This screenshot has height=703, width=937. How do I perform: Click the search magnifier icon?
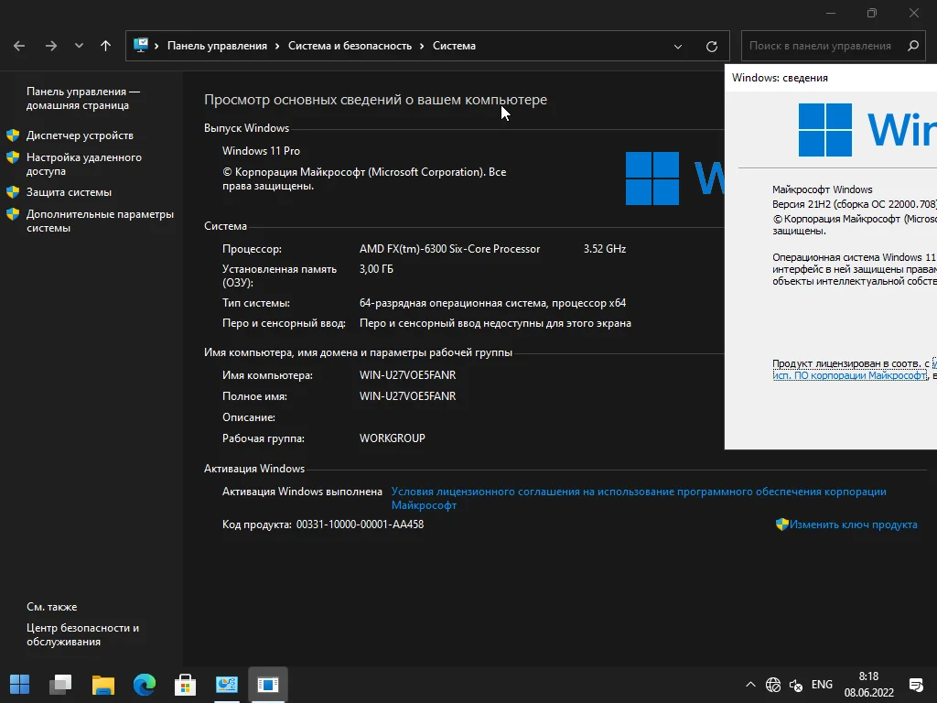pyautogui.click(x=912, y=46)
